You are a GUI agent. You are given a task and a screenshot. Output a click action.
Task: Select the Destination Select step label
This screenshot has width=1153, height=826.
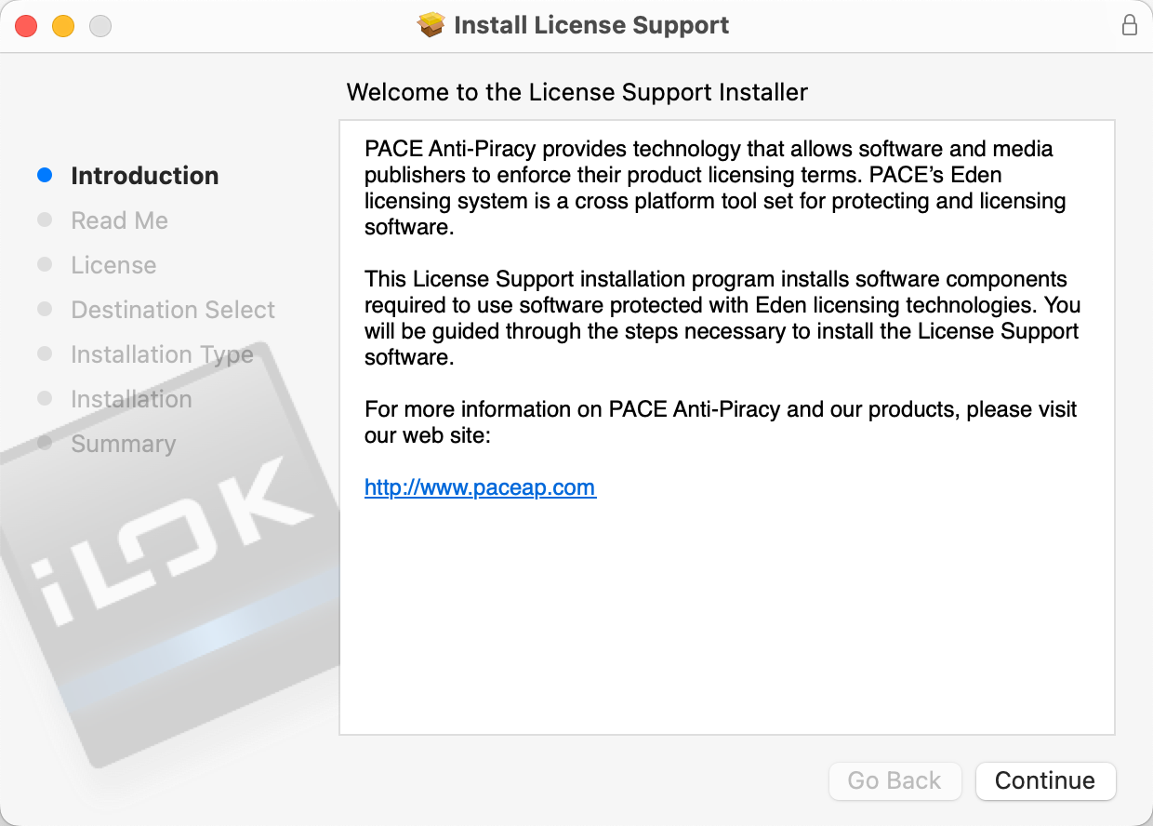click(173, 310)
